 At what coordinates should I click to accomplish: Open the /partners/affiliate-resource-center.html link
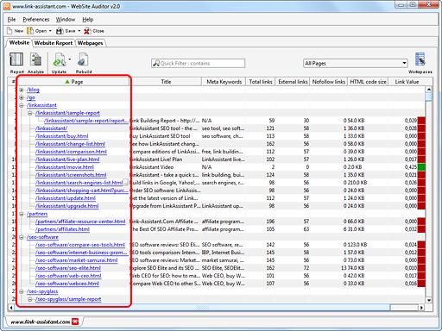(80, 222)
